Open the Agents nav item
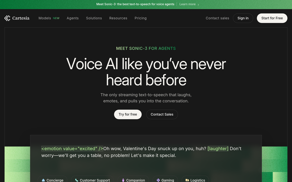The image size is (292, 182). tap(73, 18)
